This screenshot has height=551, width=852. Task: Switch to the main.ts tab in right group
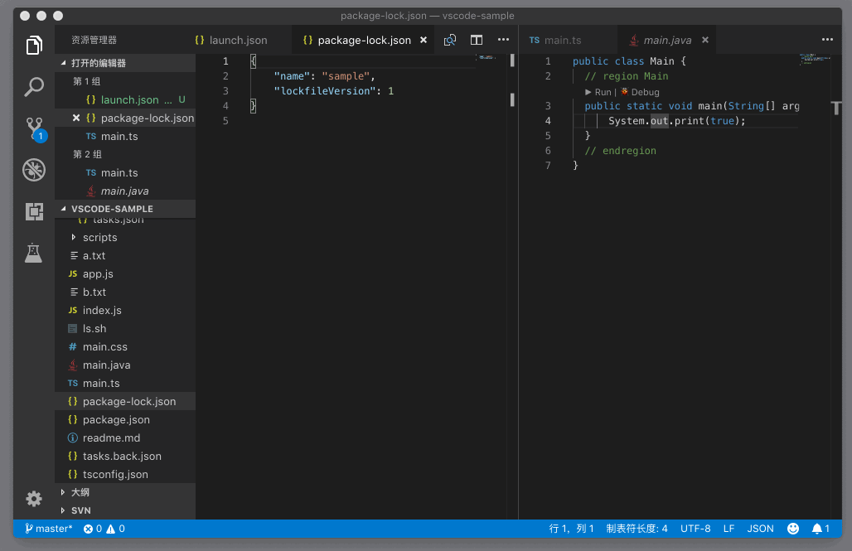(x=562, y=40)
